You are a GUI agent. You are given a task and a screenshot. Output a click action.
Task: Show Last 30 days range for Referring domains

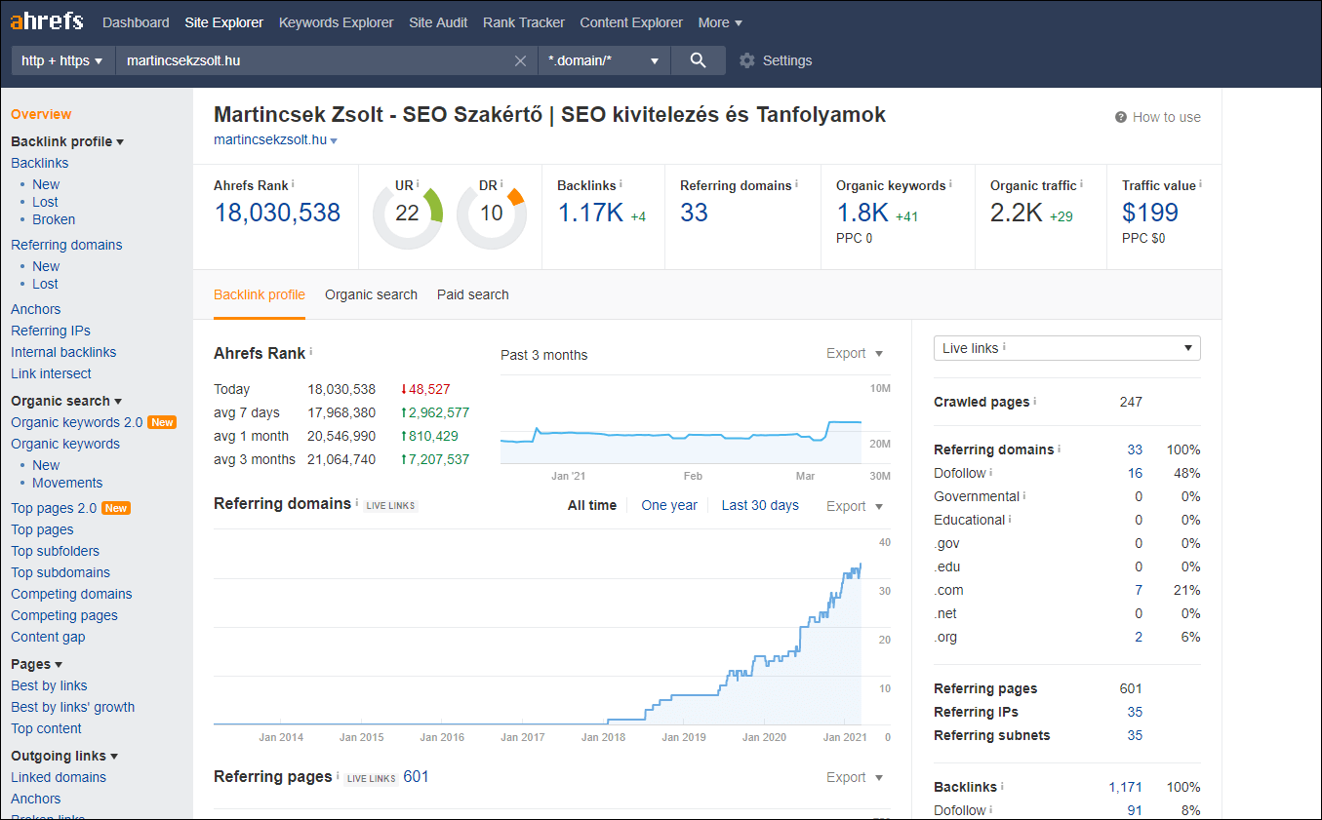tap(760, 505)
